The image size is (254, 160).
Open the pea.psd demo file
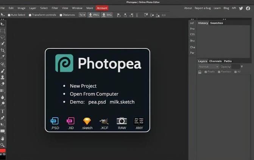97,102
